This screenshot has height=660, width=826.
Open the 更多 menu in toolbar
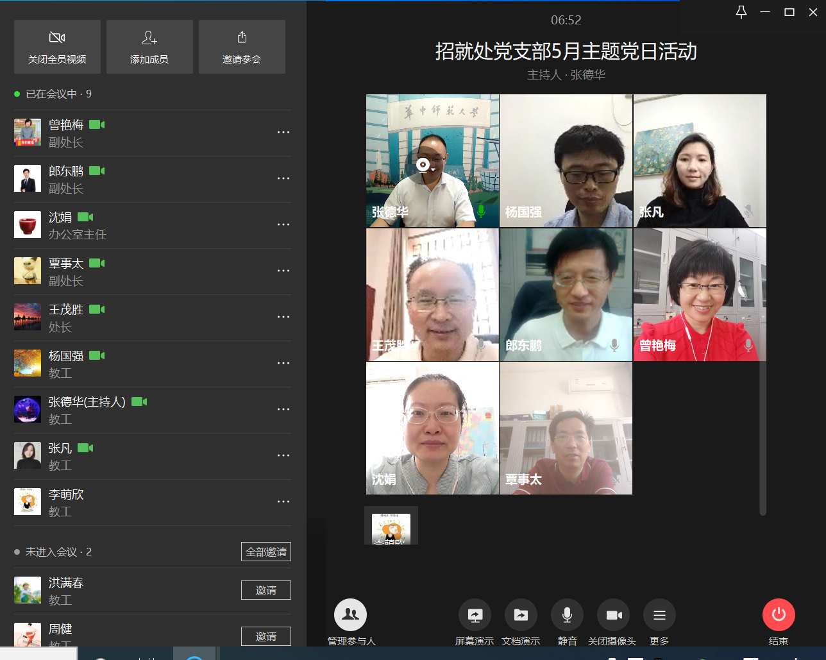tap(659, 616)
